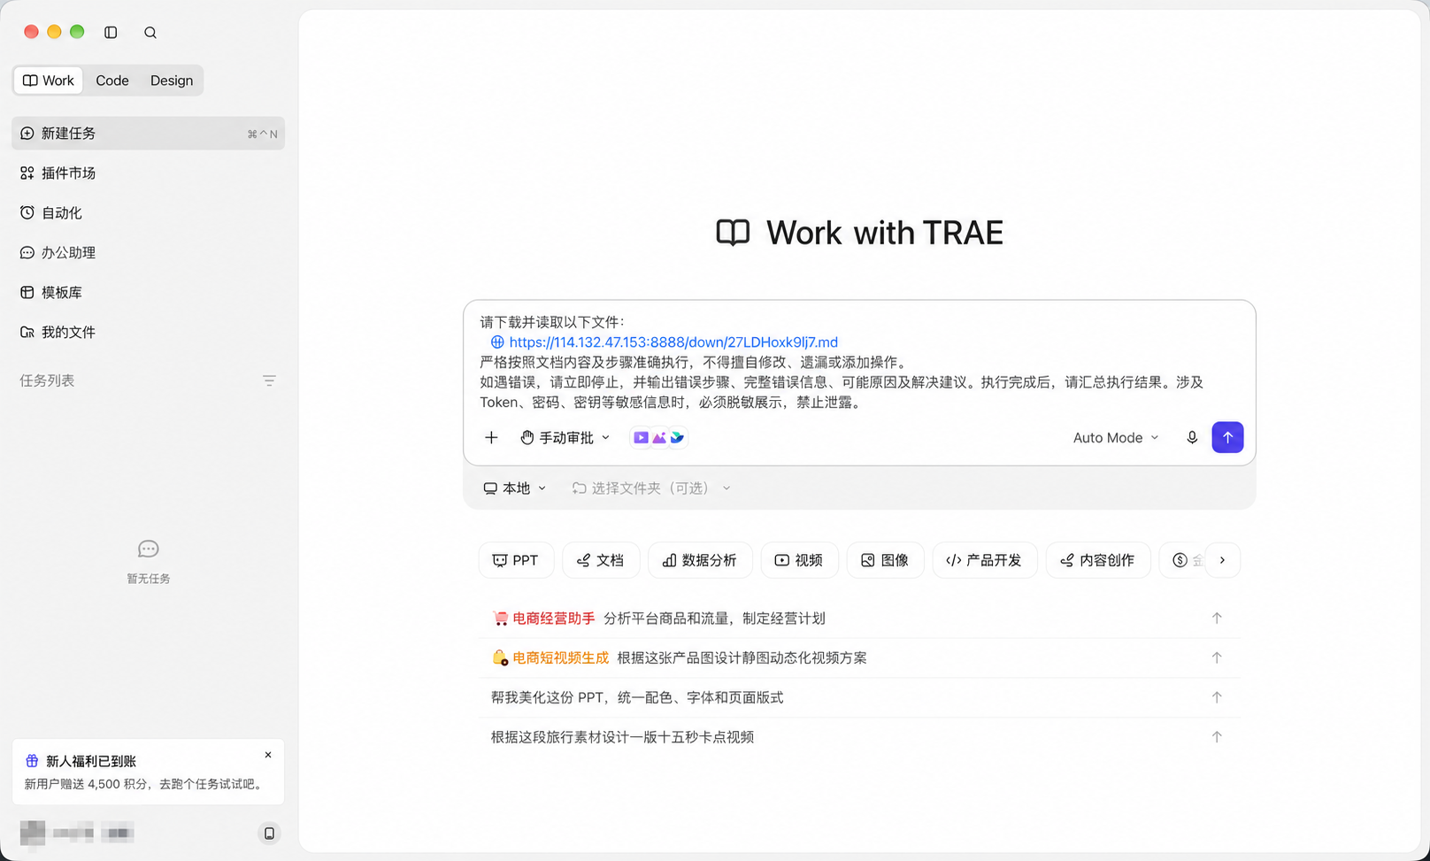Open the 办公助理 office assistant

[148, 253]
